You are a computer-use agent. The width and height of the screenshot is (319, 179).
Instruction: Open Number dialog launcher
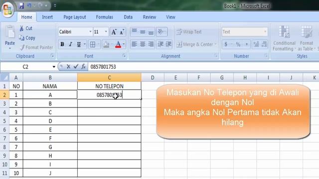point(266,56)
